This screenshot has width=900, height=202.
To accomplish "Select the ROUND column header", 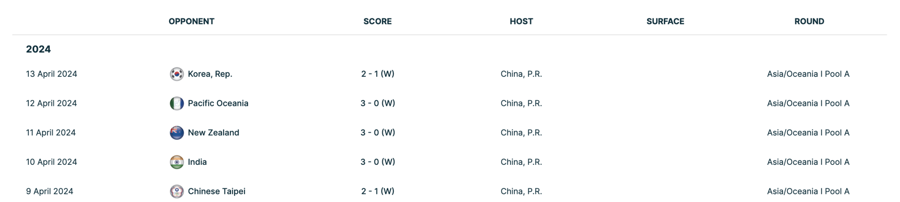I will click(809, 21).
